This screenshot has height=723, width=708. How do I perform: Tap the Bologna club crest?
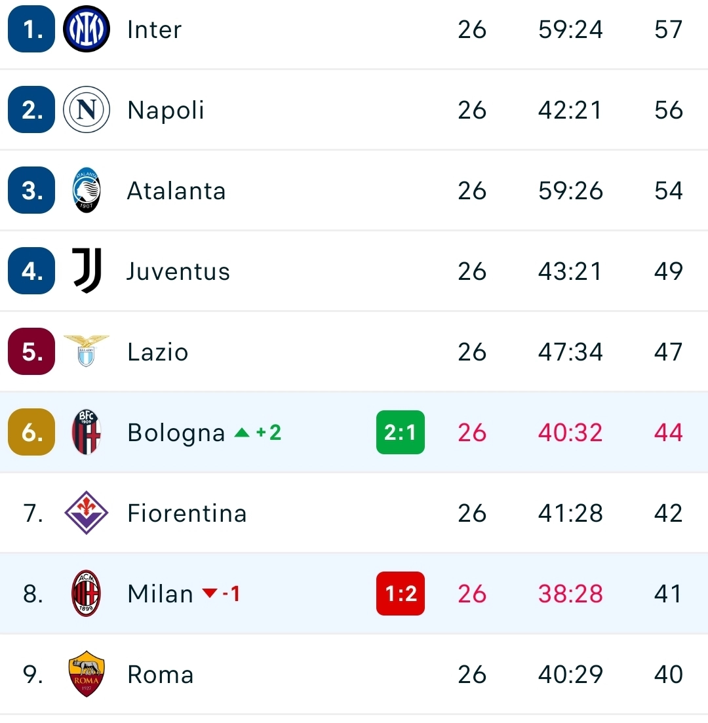coord(86,432)
